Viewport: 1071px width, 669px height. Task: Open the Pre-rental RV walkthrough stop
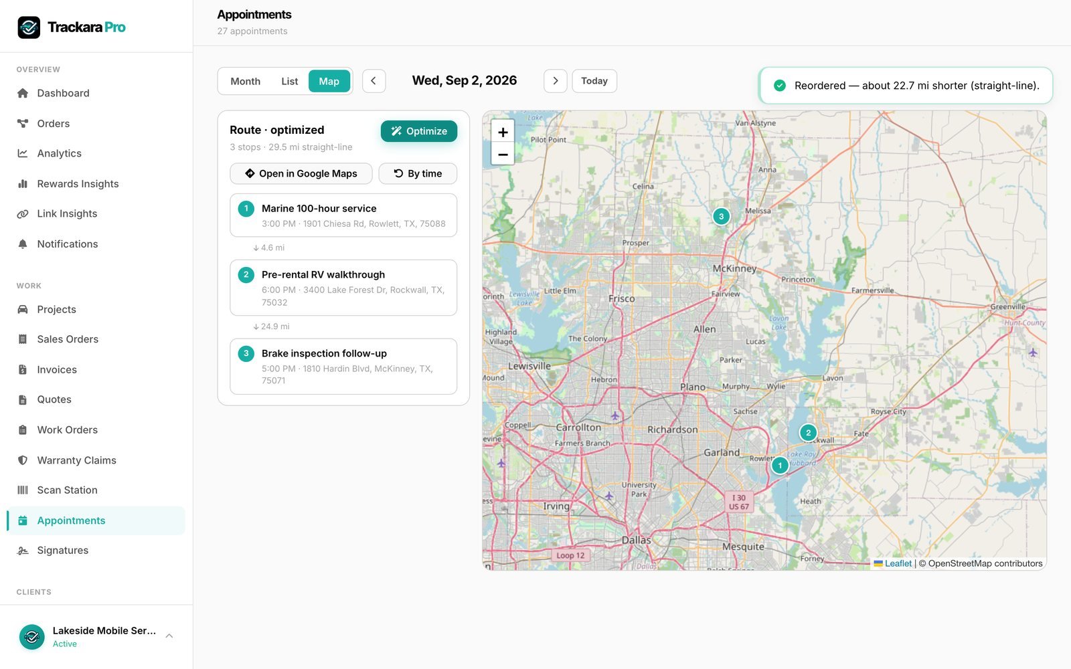point(343,288)
